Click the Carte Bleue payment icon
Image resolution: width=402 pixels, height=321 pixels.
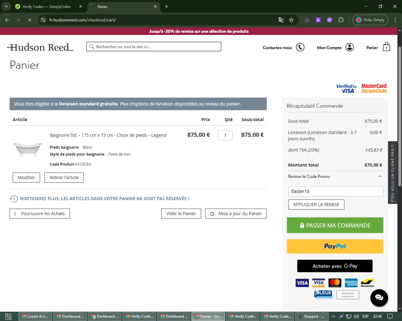pos(323,295)
